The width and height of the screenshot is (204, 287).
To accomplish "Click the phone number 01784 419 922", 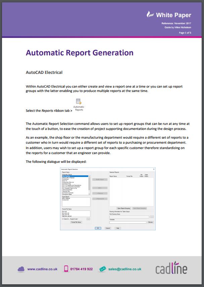I will click(82, 269).
